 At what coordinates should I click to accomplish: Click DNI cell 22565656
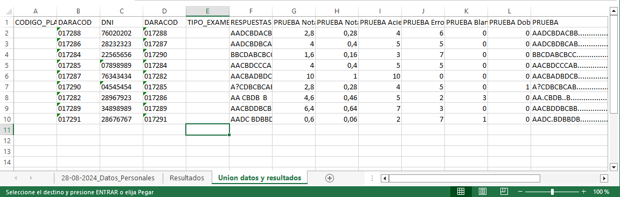coord(121,55)
